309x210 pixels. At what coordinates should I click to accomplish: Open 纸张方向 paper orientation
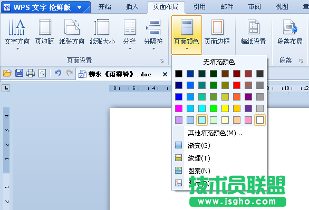72,33
